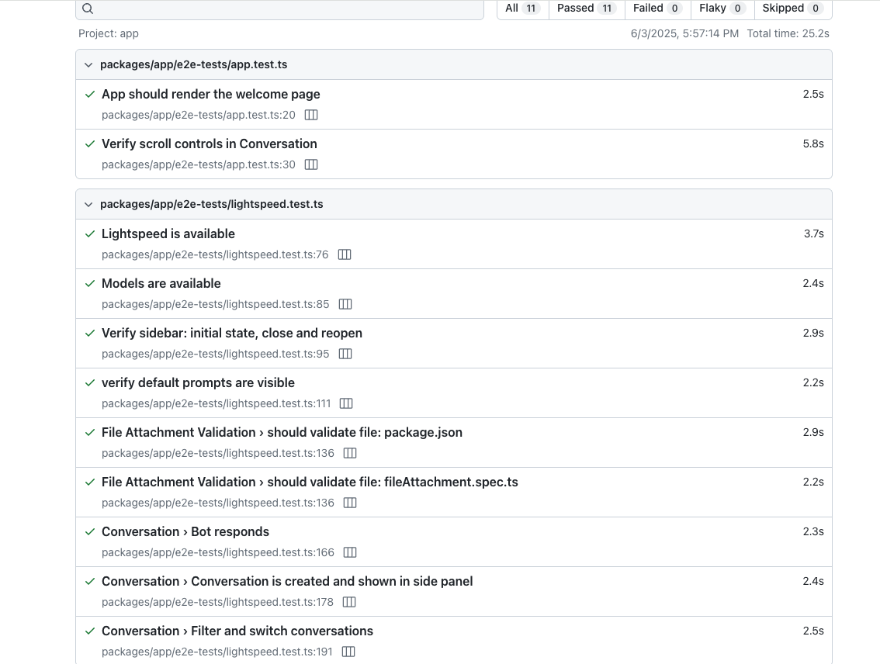Image resolution: width=880 pixels, height=664 pixels.
Task: Open trace icon next to lightspeed.test.ts:85
Action: (345, 304)
